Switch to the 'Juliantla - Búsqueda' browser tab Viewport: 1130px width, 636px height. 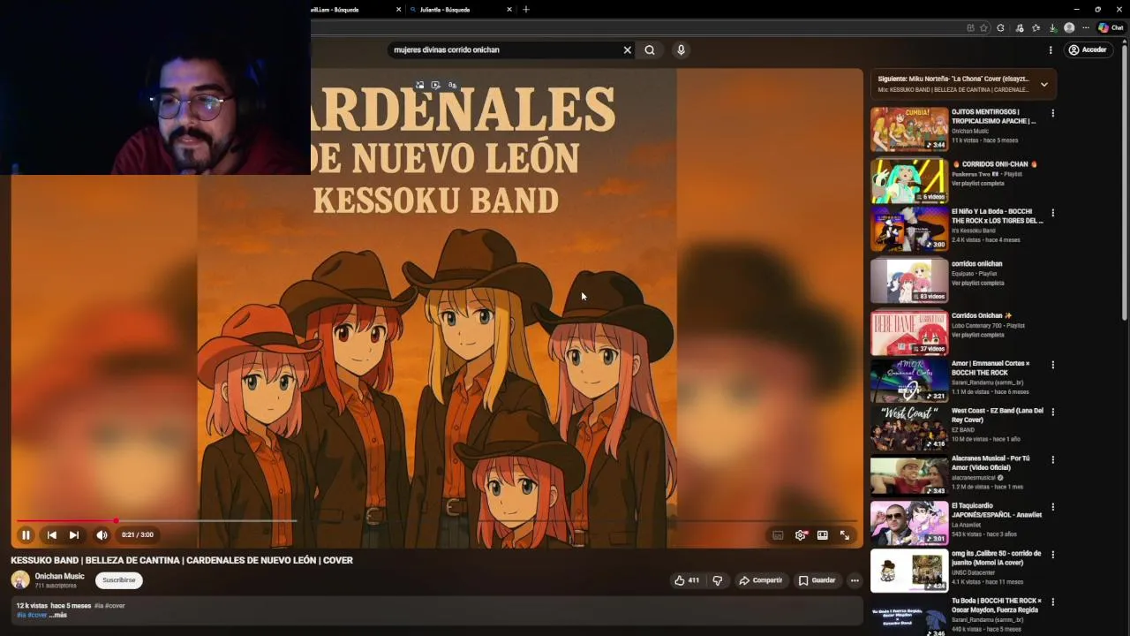(462, 10)
